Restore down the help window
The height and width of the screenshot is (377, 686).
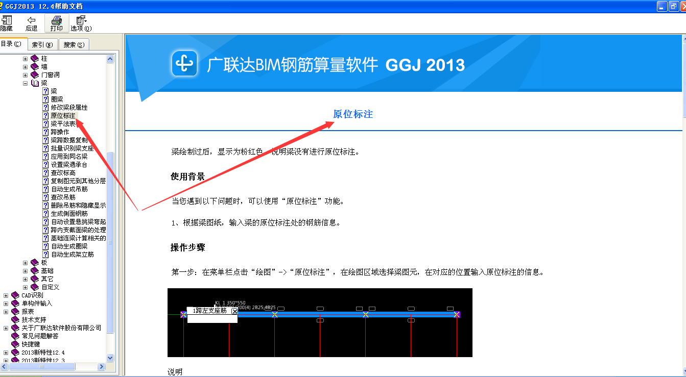pos(674,6)
